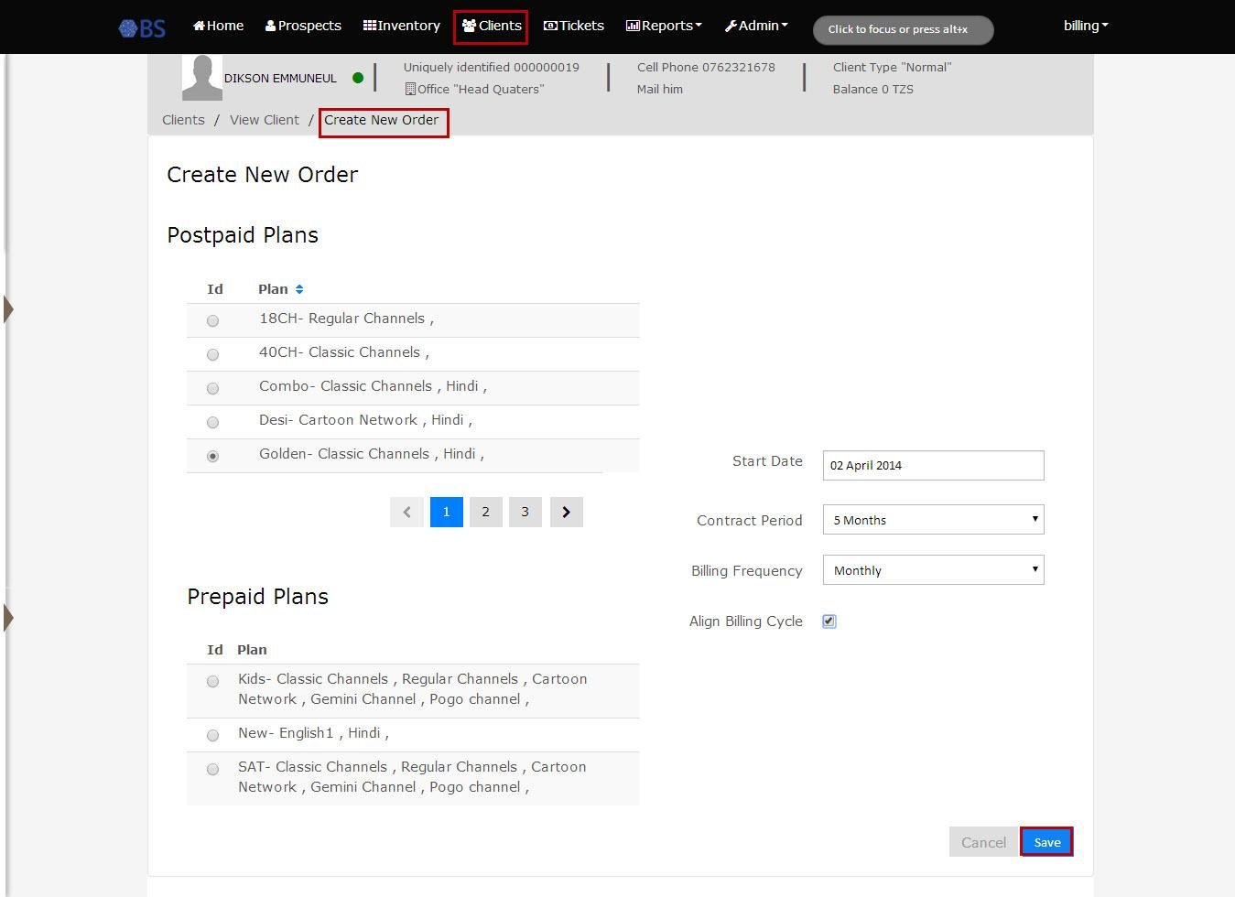
Task: Open the Reports dropdown menu
Action: click(663, 26)
